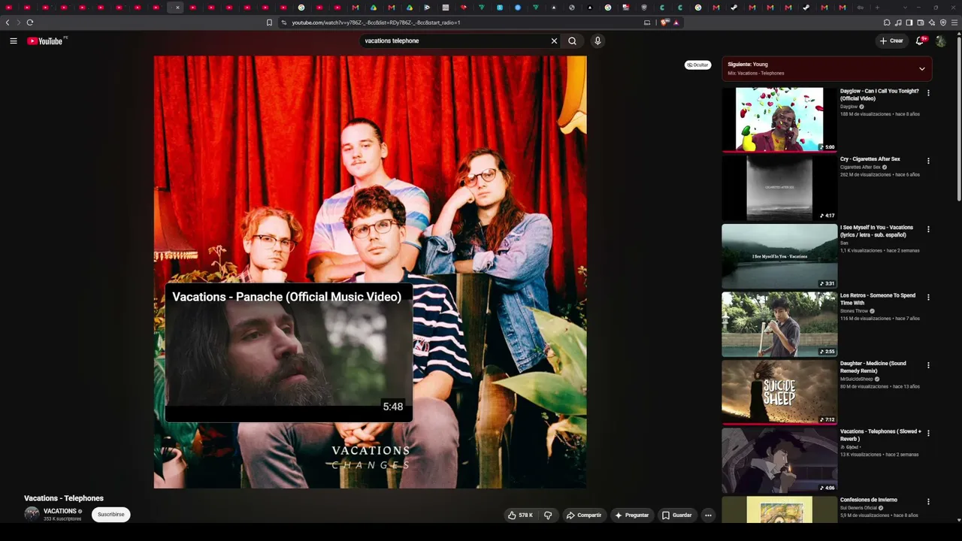This screenshot has height=541, width=962.
Task: Toggle the Ocultar visibility button
Action: pyautogui.click(x=698, y=65)
